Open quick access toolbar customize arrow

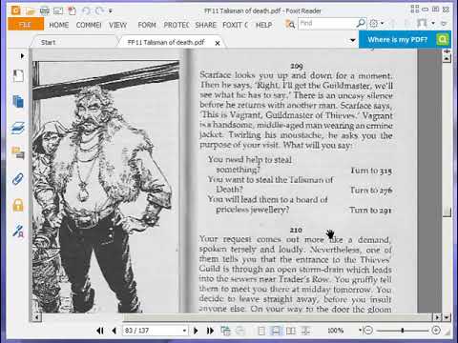click(x=110, y=11)
